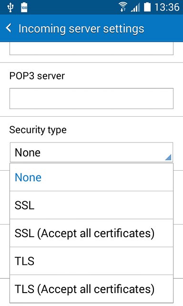Select None from security list
Image resolution: width=183 pixels, height=306 pixels.
pos(91,177)
